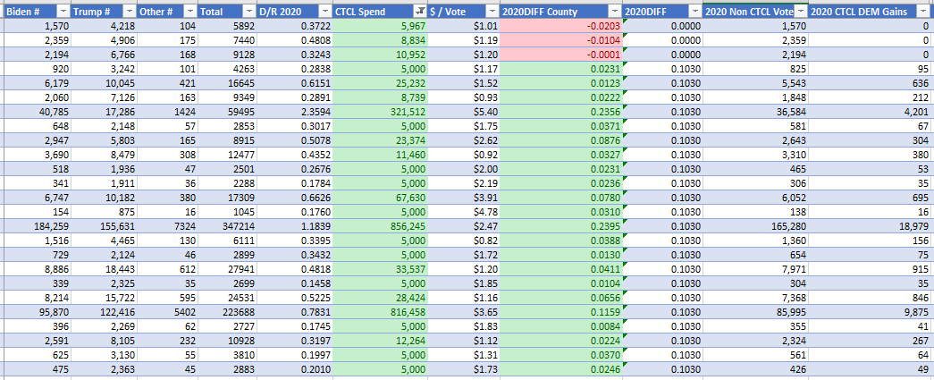Select 2020DIFF County cell 0.2395
934x380 pixels.
561,225
